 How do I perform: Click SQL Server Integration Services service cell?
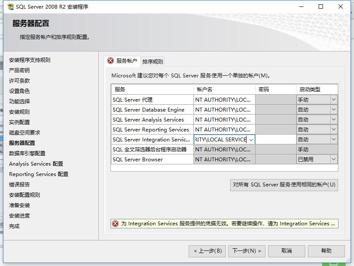[152, 140]
